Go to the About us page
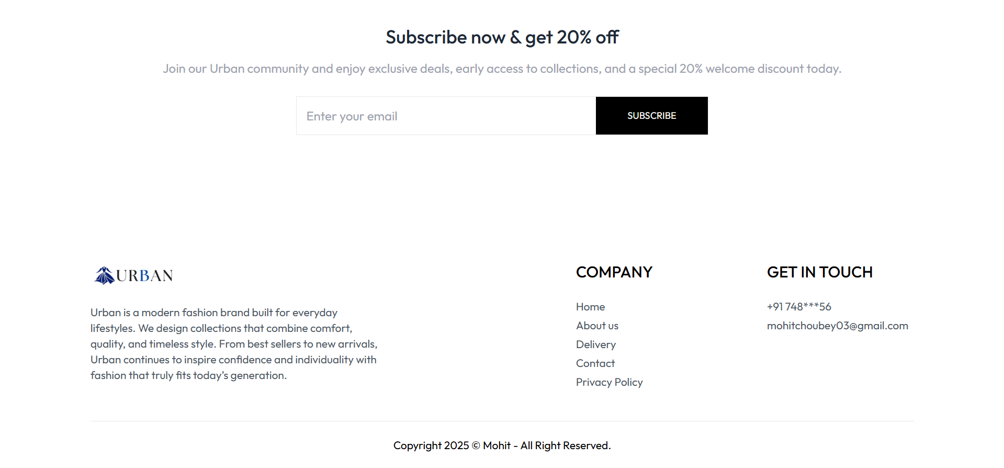This screenshot has height=468, width=1004. click(597, 326)
